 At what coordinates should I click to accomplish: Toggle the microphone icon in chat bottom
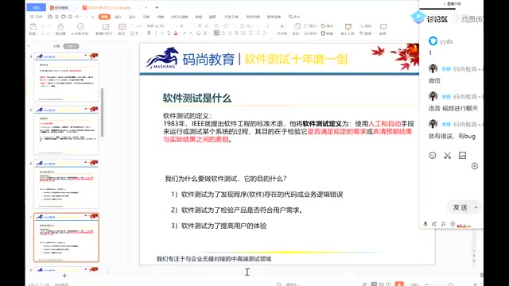[425, 224]
